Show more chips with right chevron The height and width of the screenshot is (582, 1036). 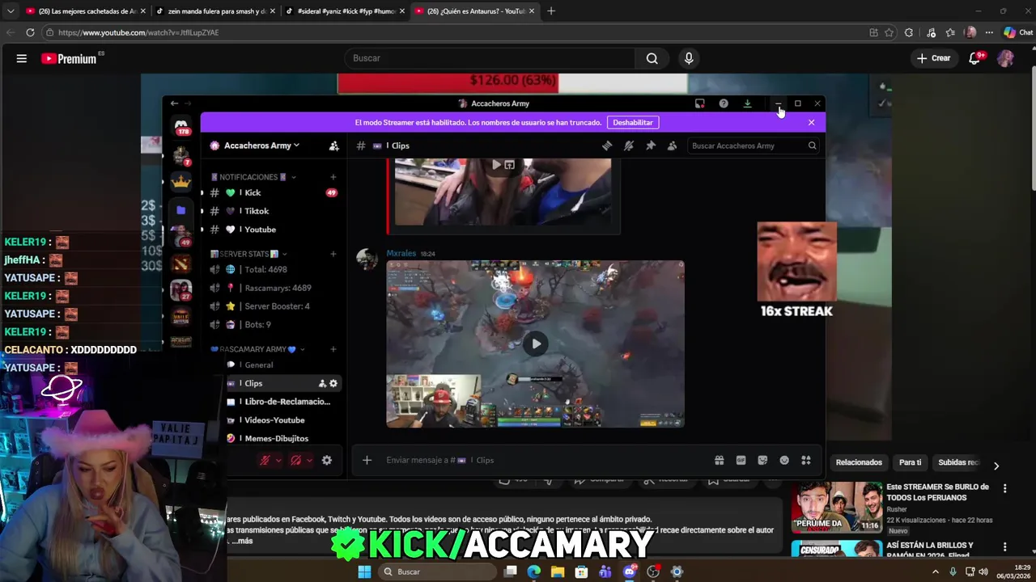(x=996, y=466)
